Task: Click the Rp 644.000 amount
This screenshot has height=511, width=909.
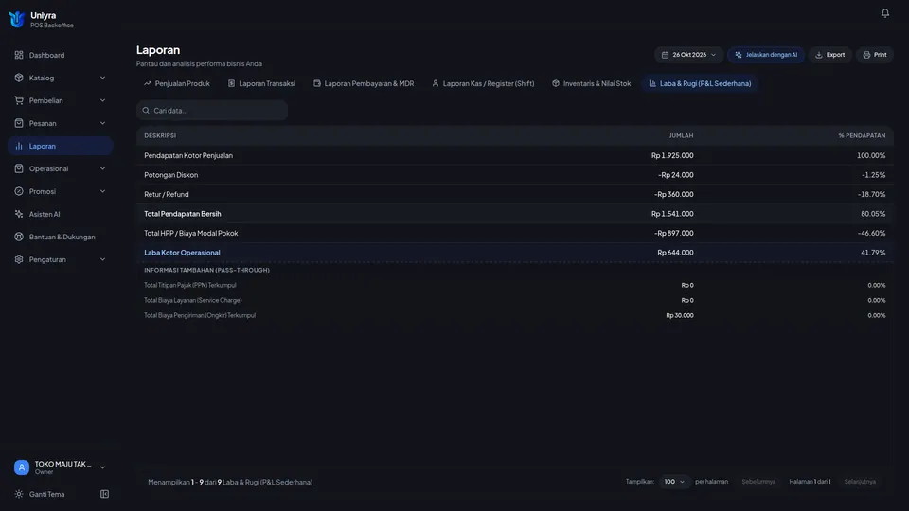Action: 675,253
